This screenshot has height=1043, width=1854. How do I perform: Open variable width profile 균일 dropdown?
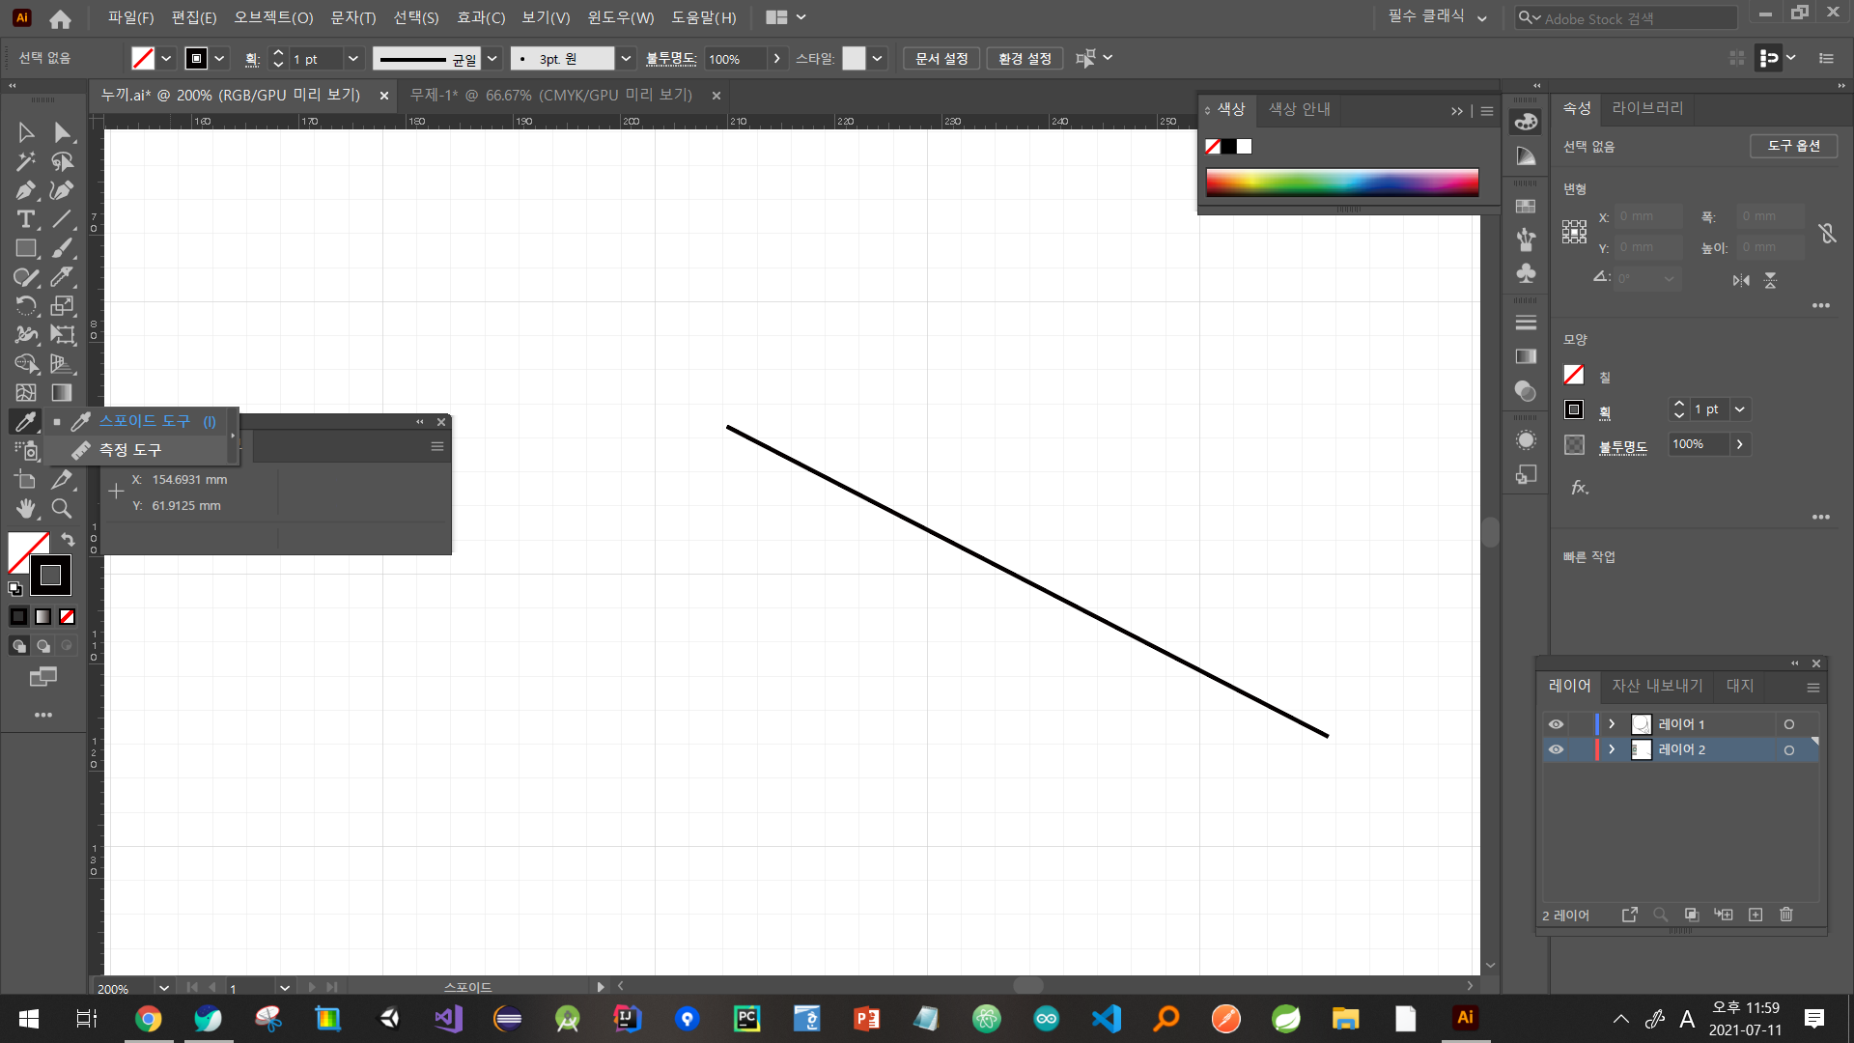(x=492, y=59)
